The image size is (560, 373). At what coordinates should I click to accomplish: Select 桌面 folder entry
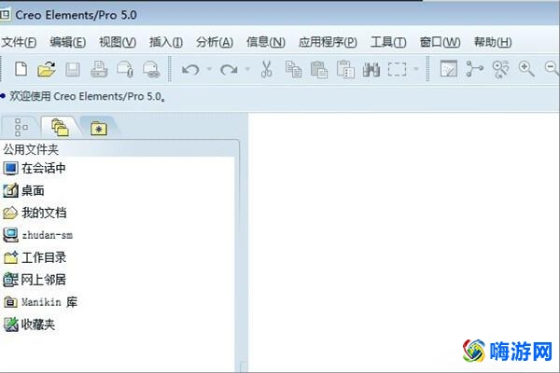click(23, 190)
